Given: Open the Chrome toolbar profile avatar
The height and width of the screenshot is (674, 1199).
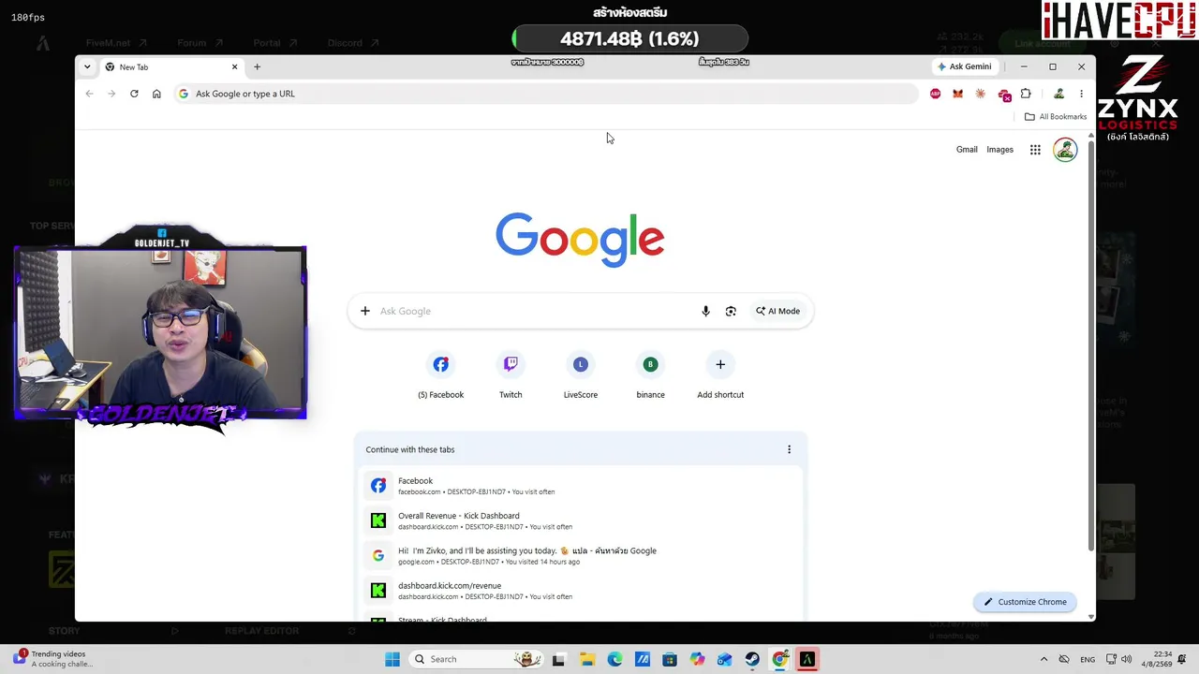Looking at the screenshot, I should [x=1058, y=94].
